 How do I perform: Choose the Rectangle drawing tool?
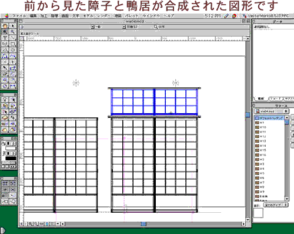(x=13, y=44)
